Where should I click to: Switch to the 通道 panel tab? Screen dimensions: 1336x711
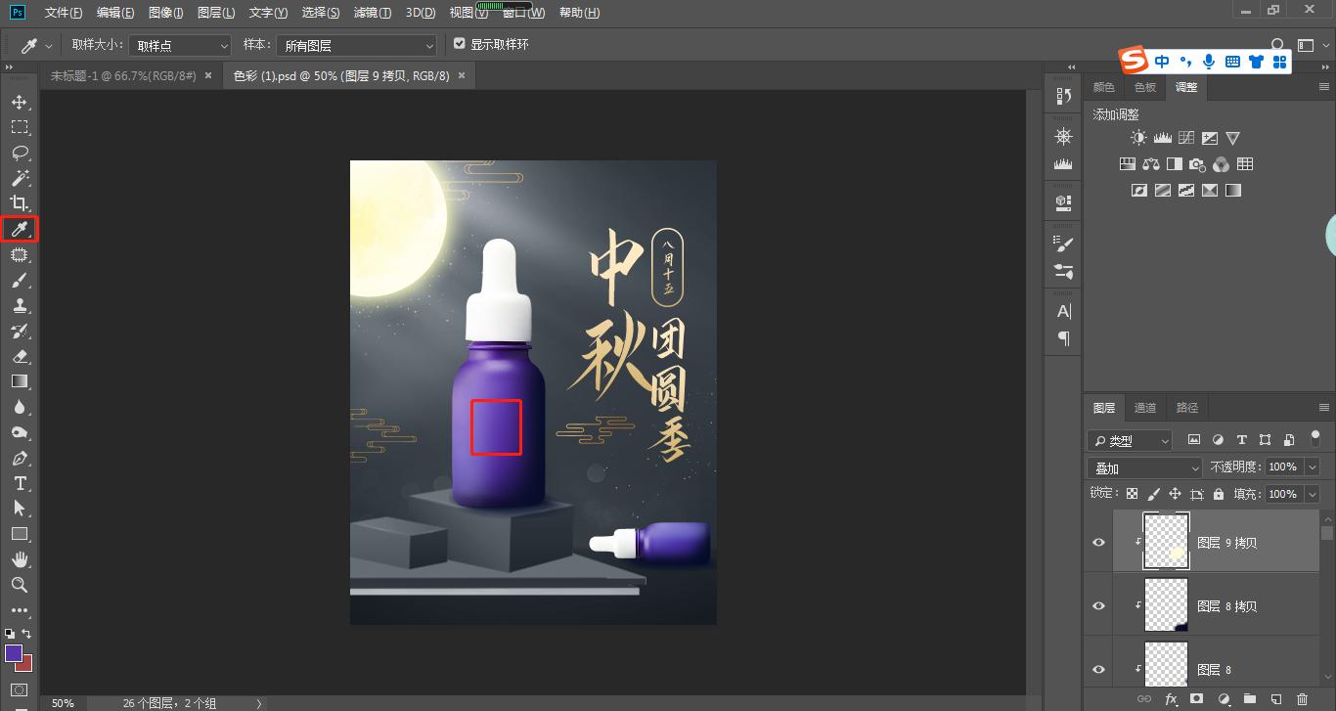coord(1144,408)
